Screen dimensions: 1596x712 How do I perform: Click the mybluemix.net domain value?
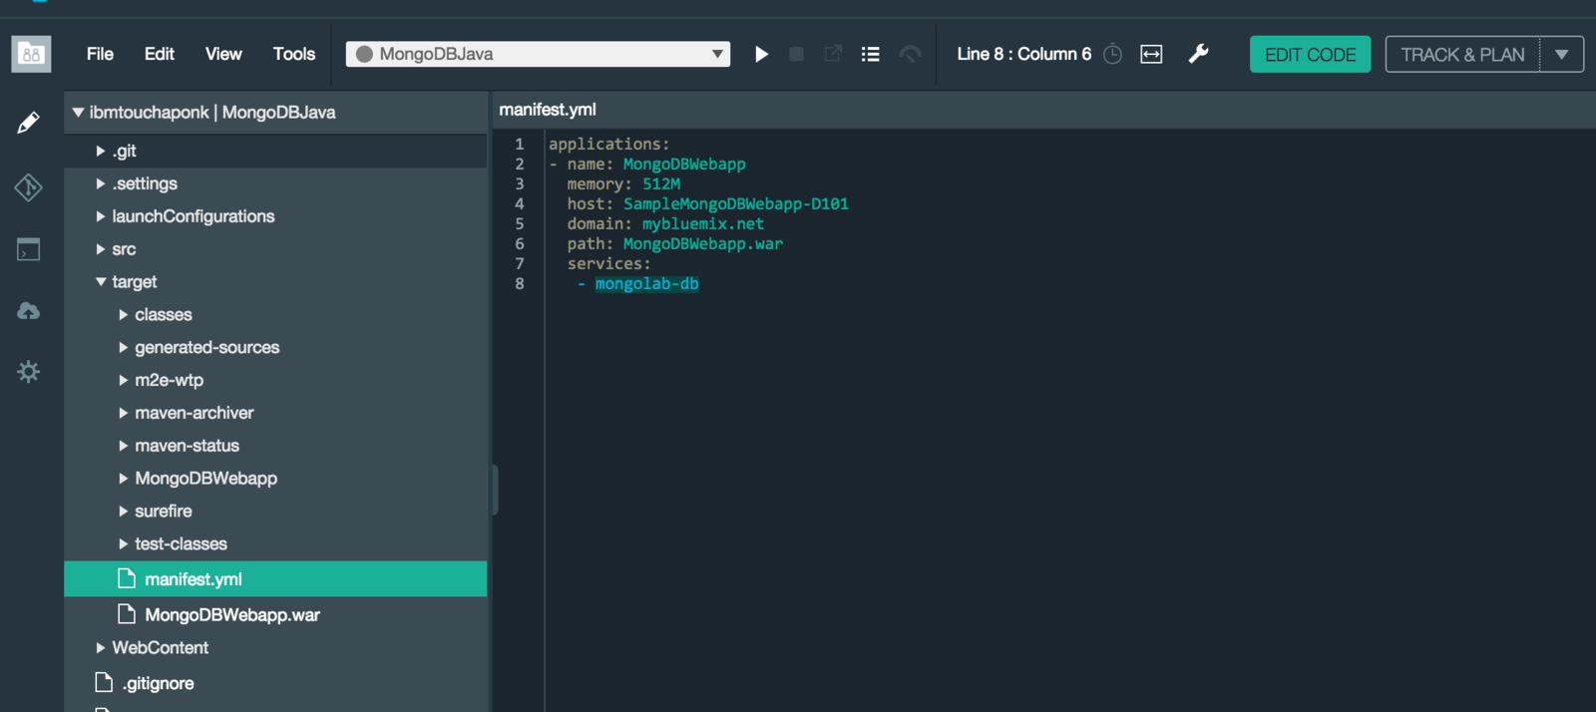coord(703,224)
